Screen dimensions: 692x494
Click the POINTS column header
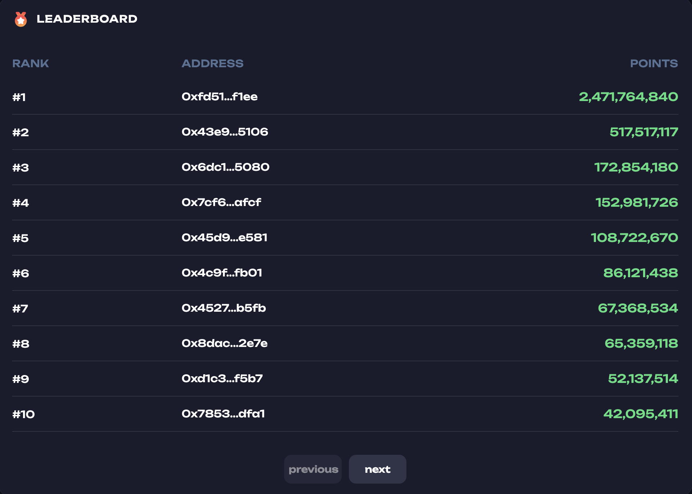click(x=654, y=63)
